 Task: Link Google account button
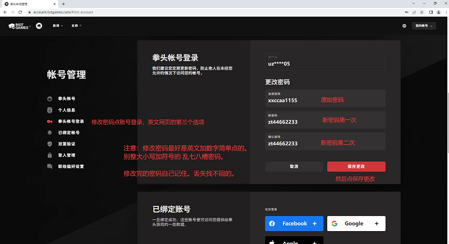356,223
